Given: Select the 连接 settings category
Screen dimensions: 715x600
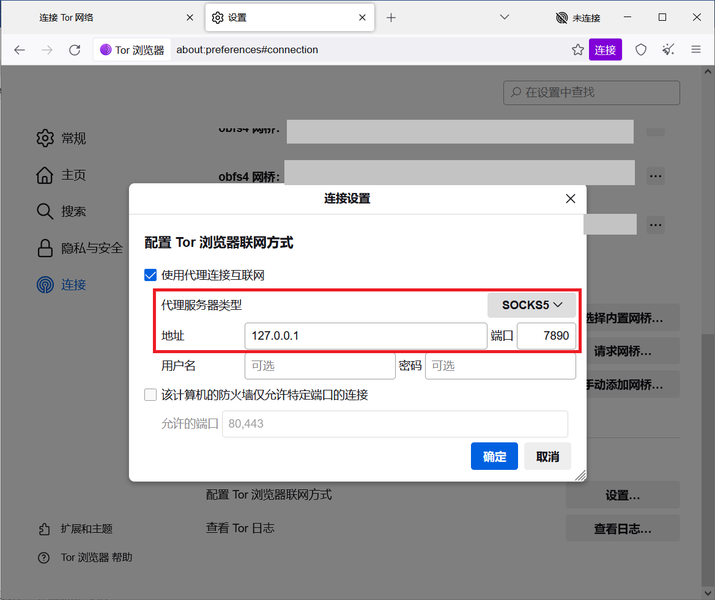Looking at the screenshot, I should [x=61, y=285].
